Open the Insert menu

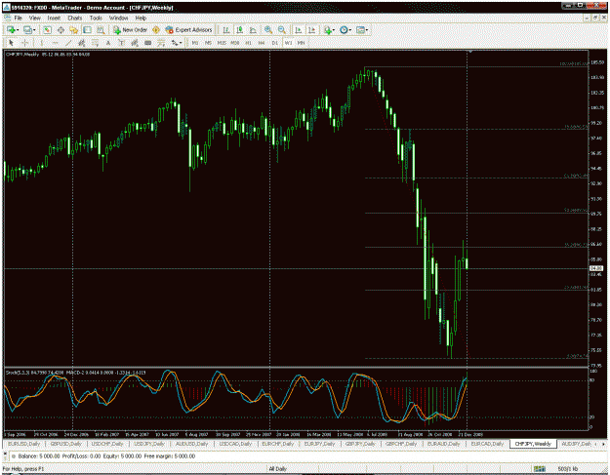pyautogui.click(x=54, y=18)
